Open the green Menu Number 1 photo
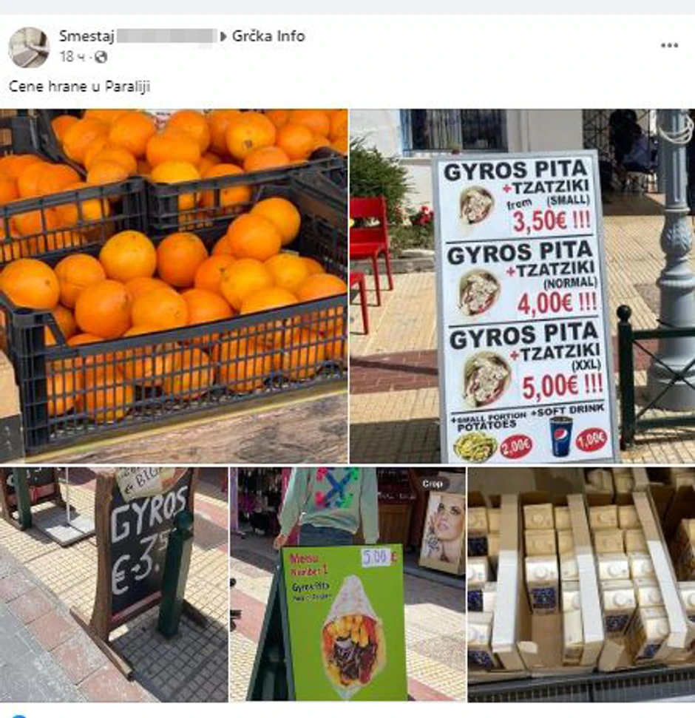 [347, 584]
